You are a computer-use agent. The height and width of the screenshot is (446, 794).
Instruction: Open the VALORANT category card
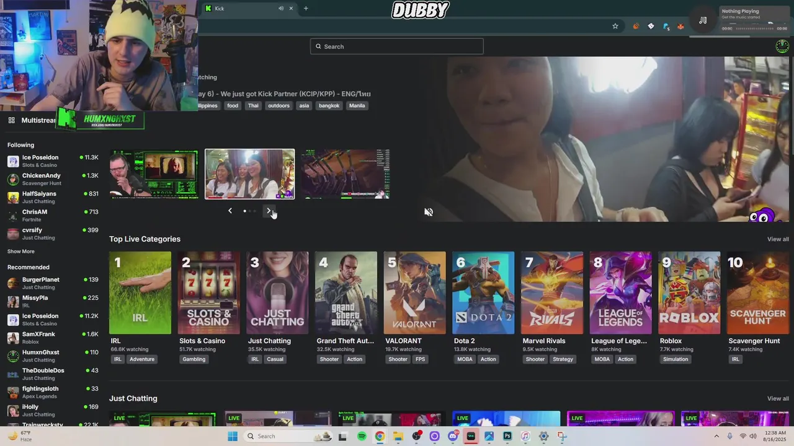(415, 292)
